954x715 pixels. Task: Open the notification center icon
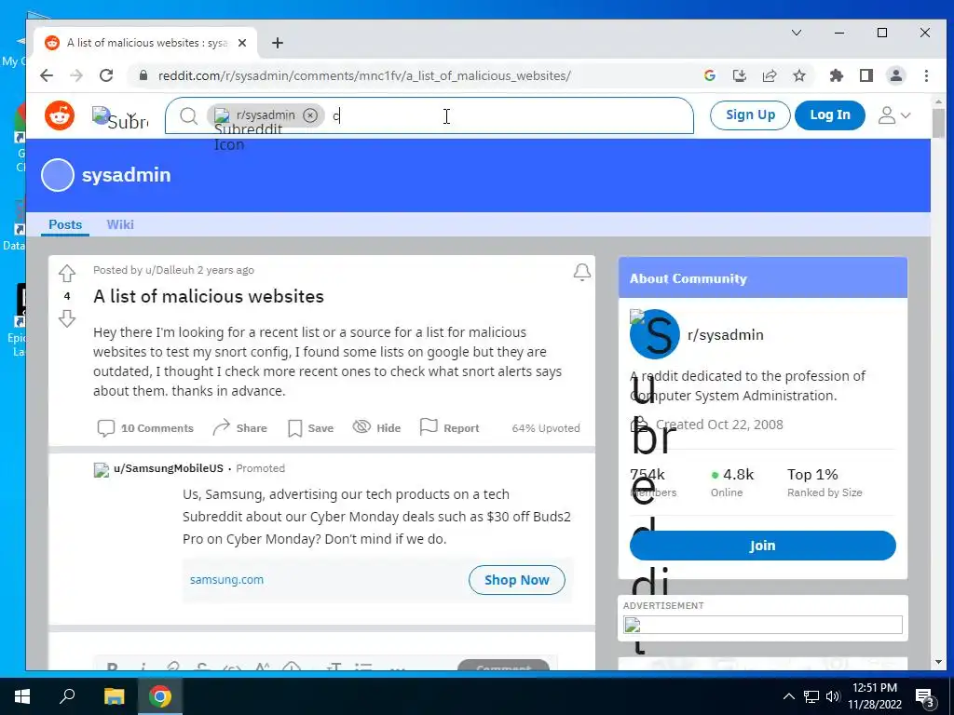924,697
